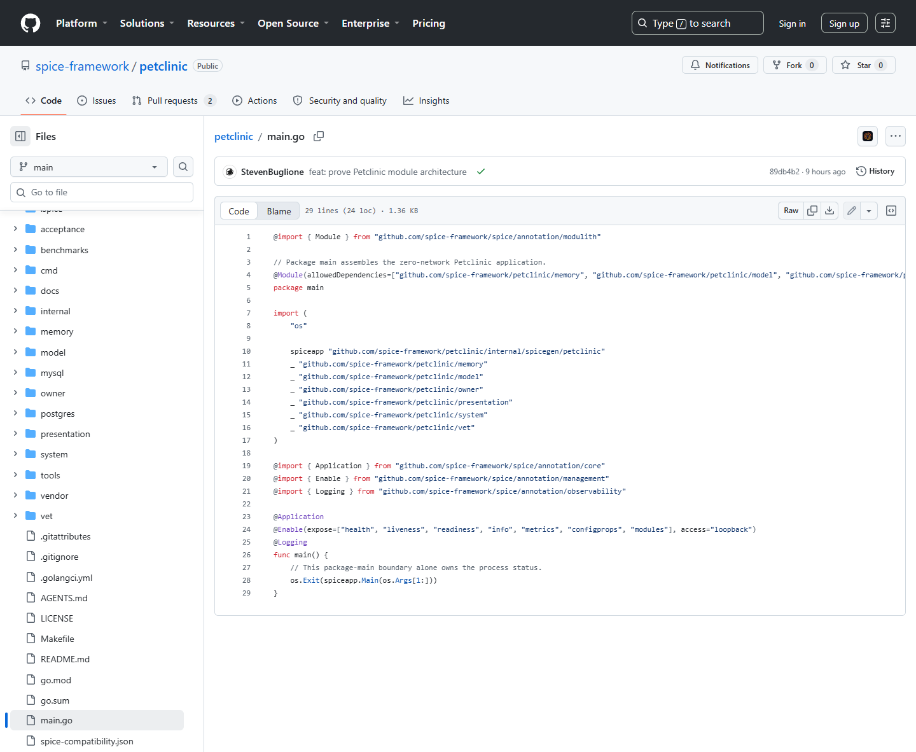Click the pencil edit file icon
This screenshot has height=752, width=916.
852,211
